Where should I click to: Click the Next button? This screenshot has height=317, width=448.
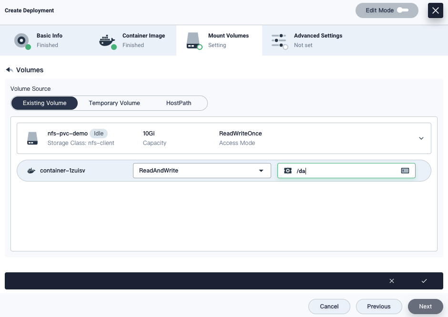coord(425,307)
